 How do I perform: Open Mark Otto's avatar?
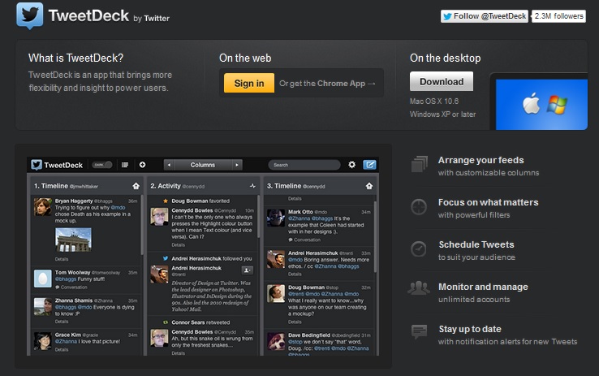pos(276,218)
